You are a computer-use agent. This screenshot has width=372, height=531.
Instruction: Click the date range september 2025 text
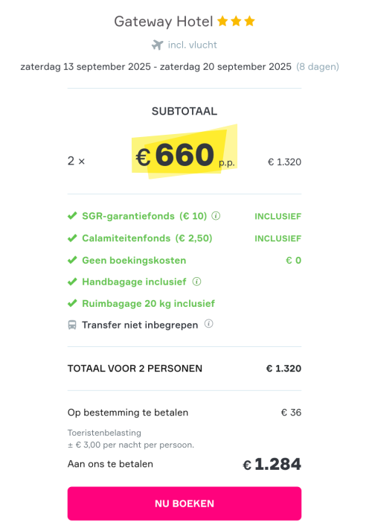coord(156,67)
